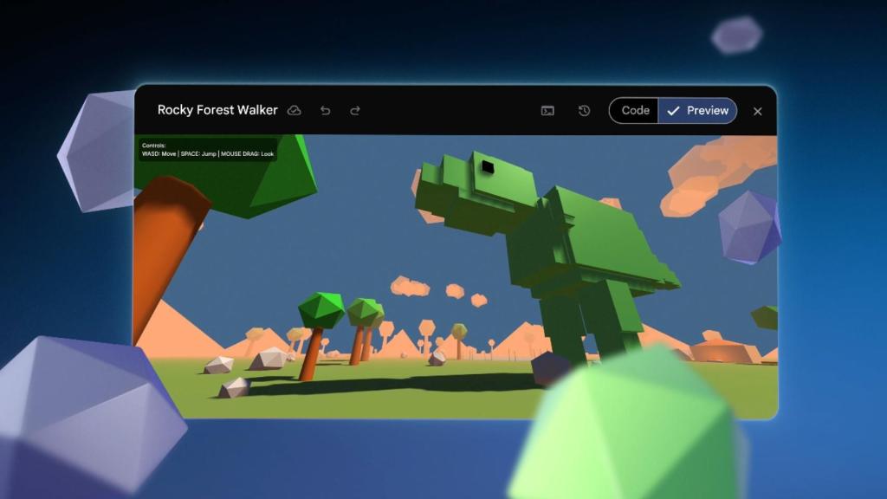The image size is (887, 499).
Task: Switch to the Code view
Action: (x=635, y=111)
